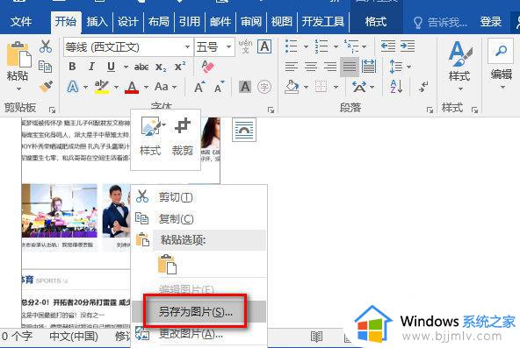Open the Styles pane launcher
The height and width of the screenshot is (348, 520).
point(474,110)
